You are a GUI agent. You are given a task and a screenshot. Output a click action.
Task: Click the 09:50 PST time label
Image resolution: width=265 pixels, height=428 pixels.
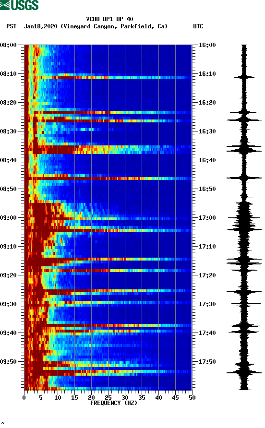coord(9,362)
